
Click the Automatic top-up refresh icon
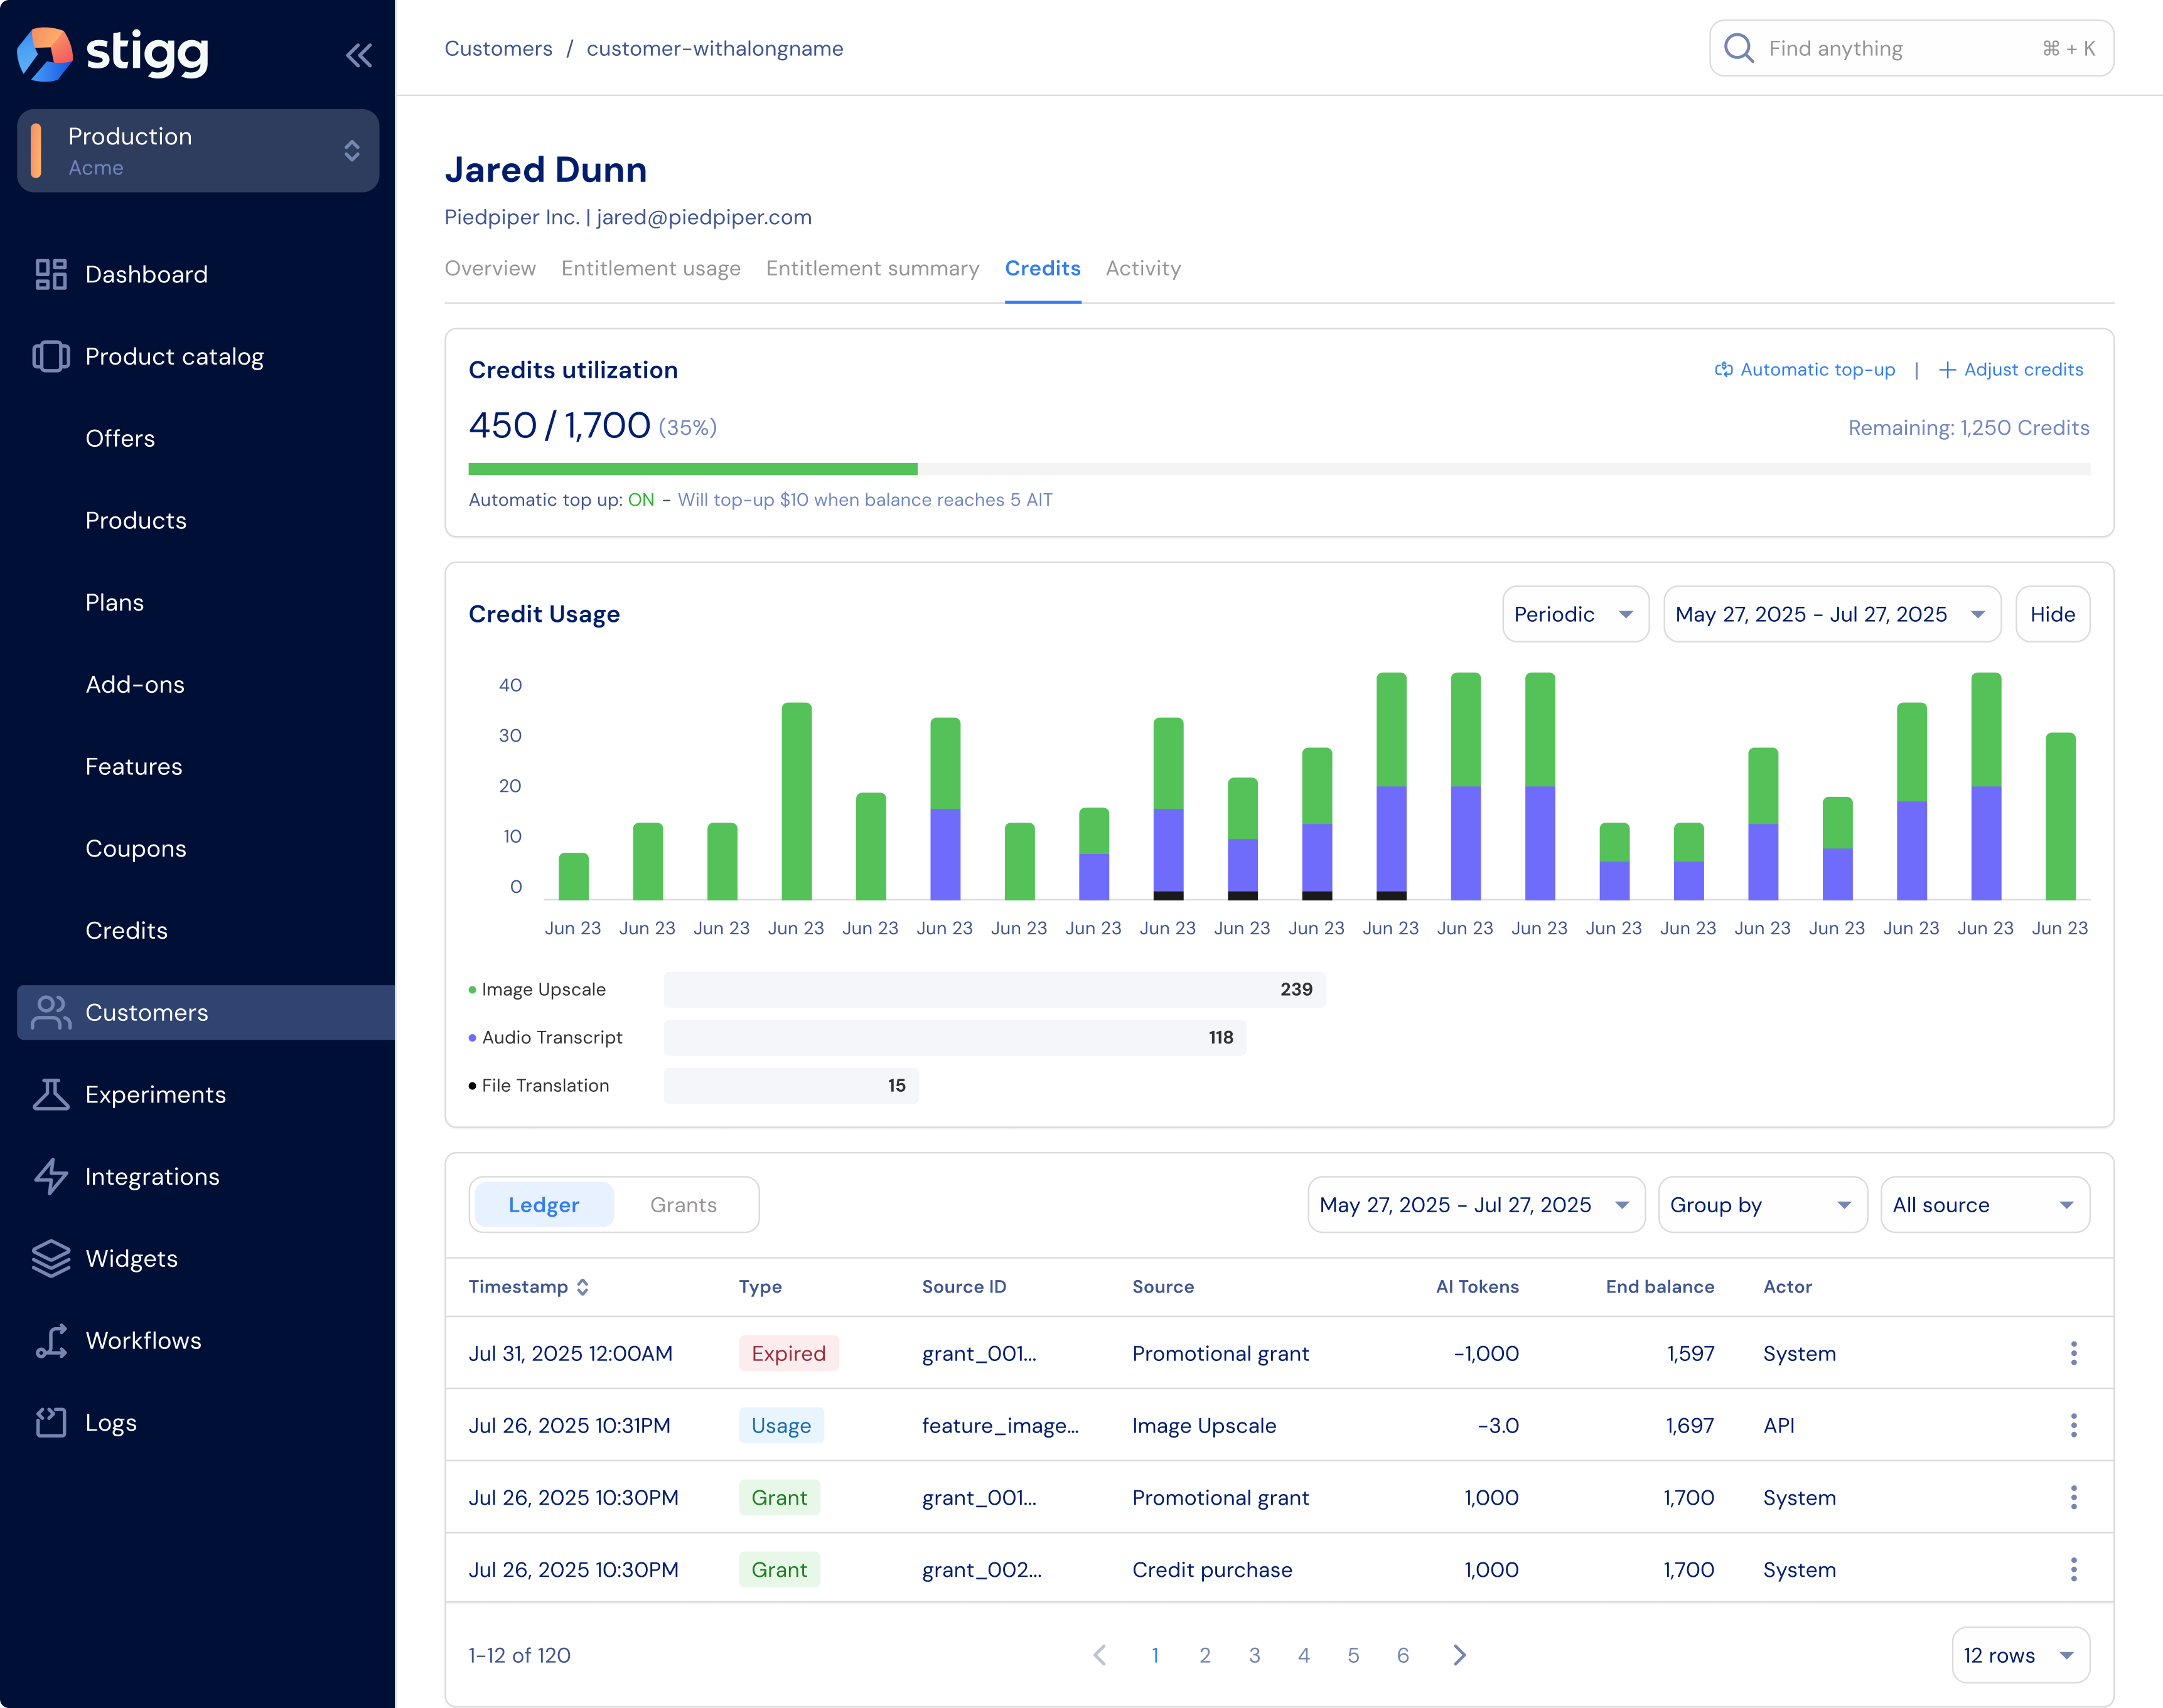1724,370
